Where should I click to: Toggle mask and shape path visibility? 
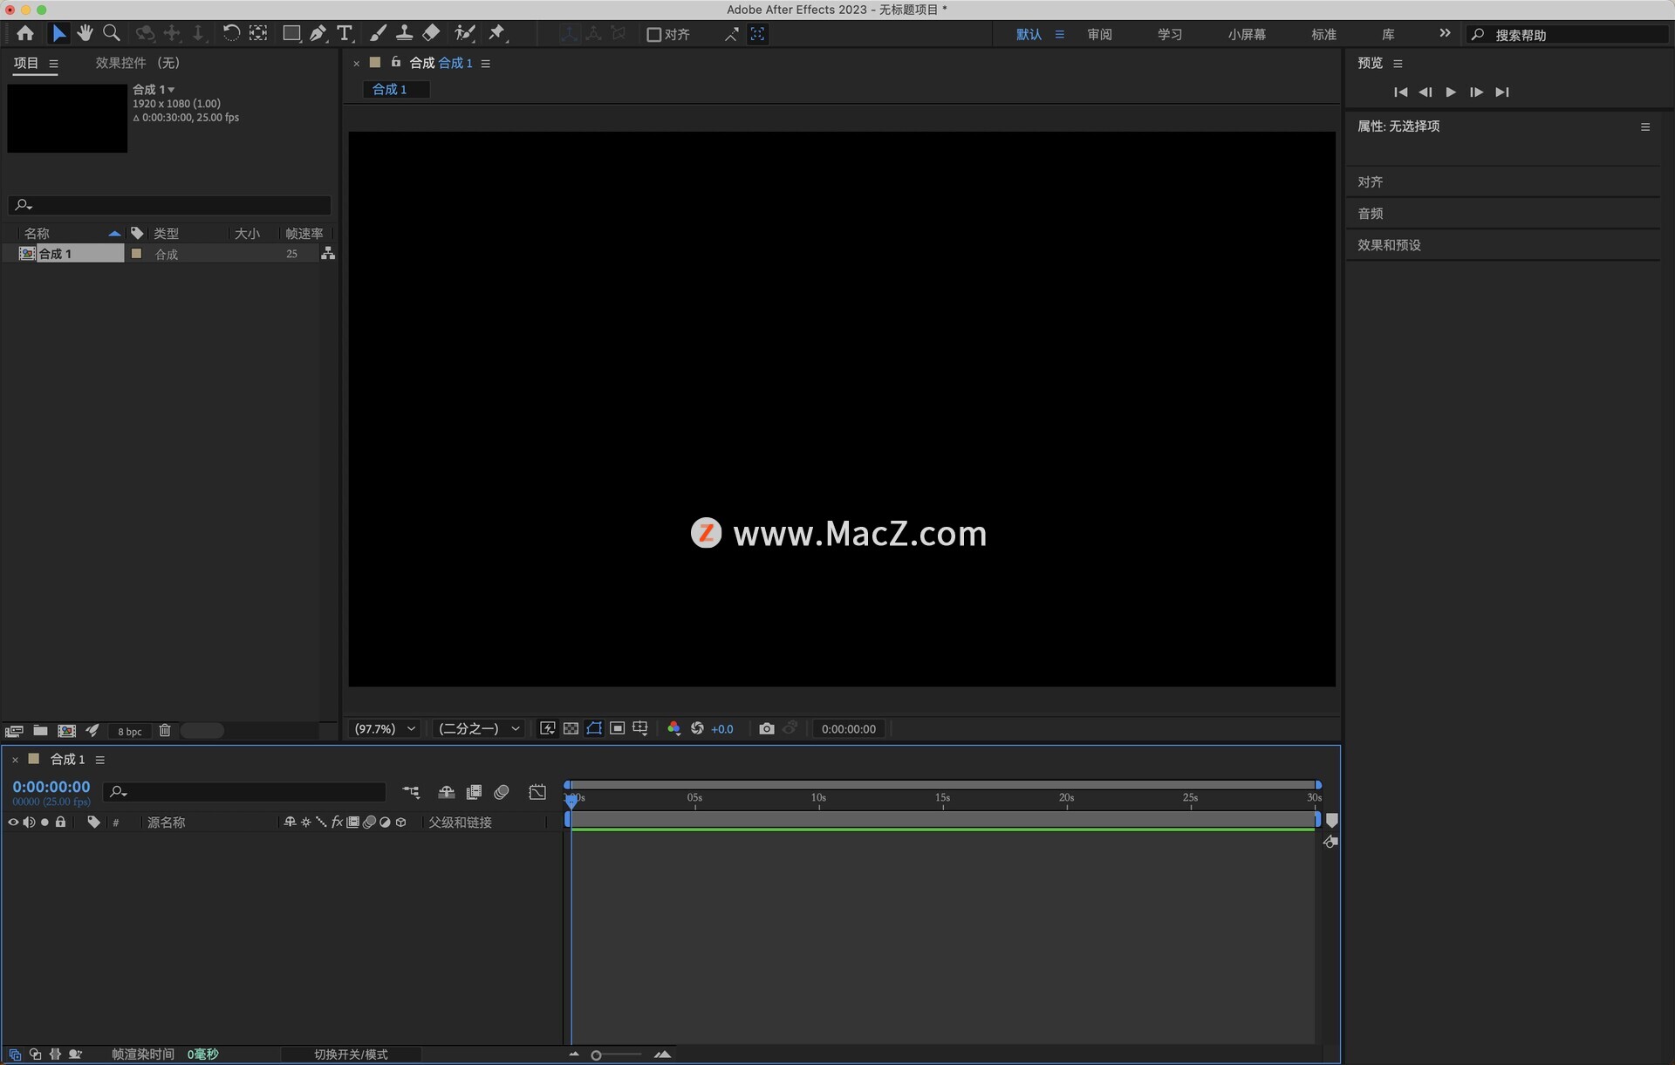594,728
